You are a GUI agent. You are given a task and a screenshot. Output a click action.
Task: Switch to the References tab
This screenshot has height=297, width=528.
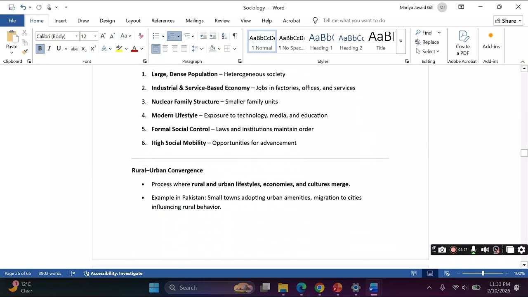coord(163,21)
